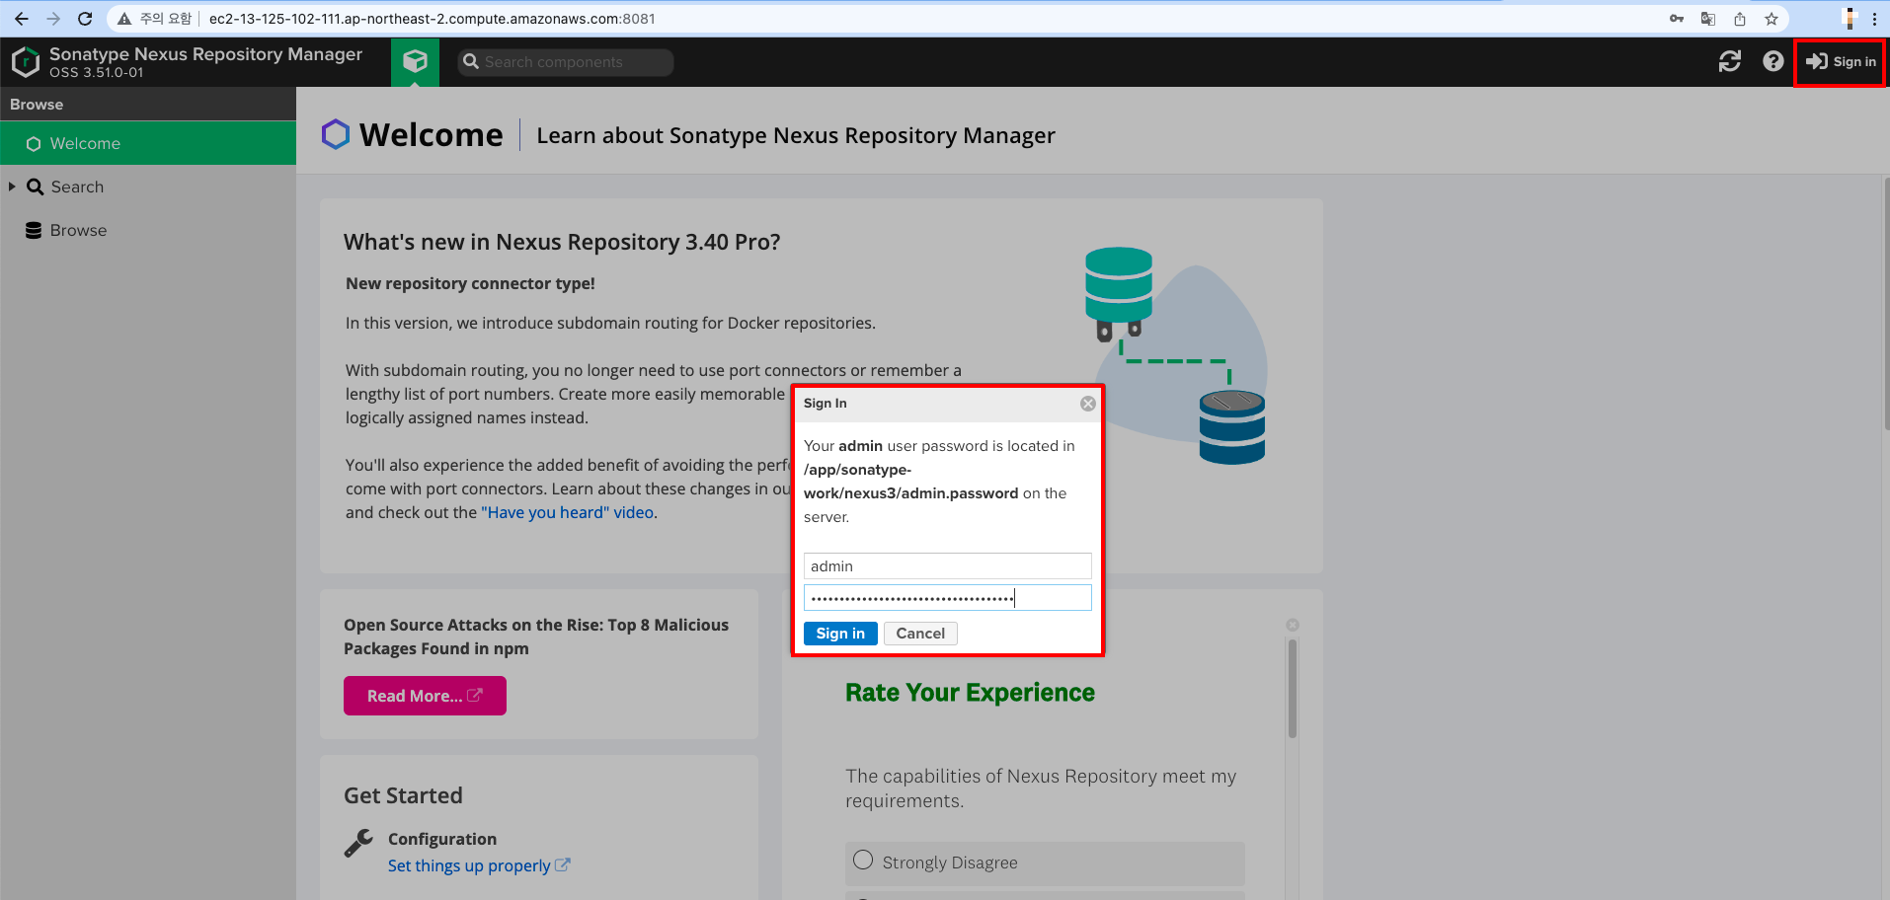1890x900 pixels.
Task: Click the New repository connector type text
Action: pos(470,283)
